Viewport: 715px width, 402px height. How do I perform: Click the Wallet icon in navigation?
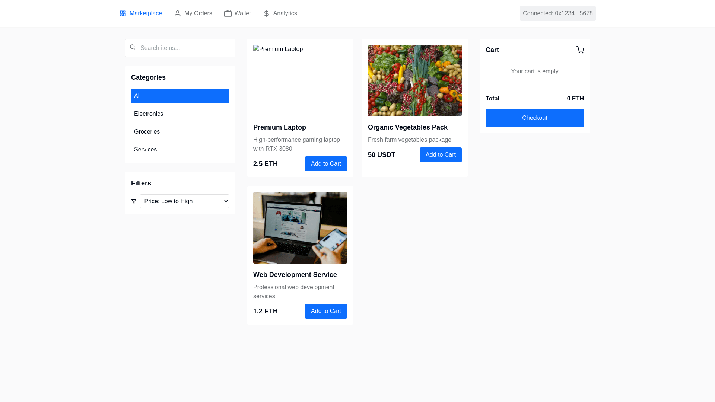[228, 13]
